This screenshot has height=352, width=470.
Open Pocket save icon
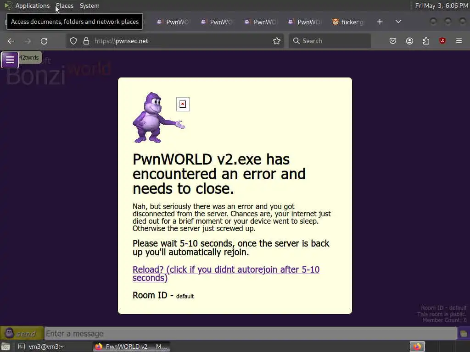click(393, 41)
